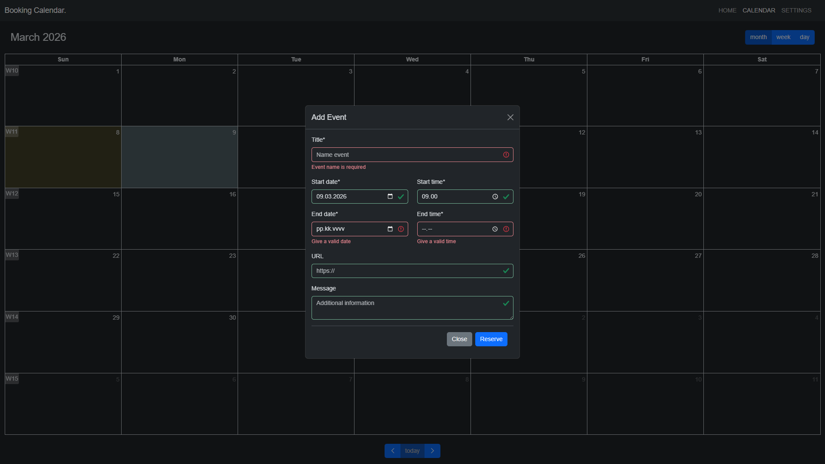The image size is (825, 464).
Task: Close the Add Event dialog with X
Action: click(x=510, y=117)
